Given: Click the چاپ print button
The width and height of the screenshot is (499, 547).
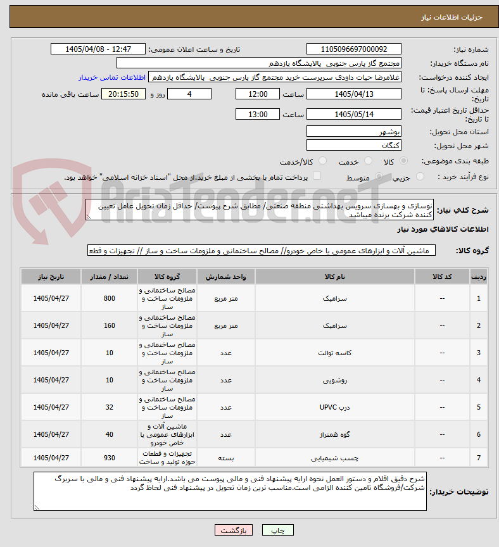Looking at the screenshot, I should click(x=278, y=531).
